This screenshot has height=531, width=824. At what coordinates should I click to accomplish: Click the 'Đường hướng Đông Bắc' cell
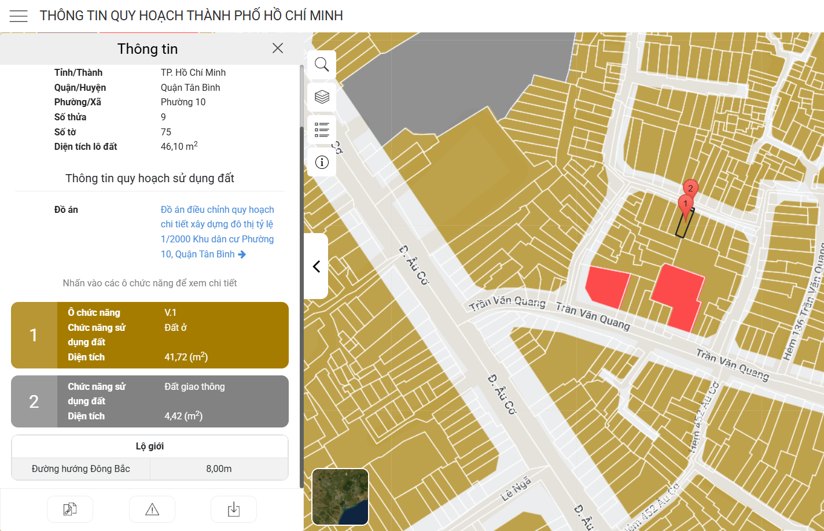81,469
